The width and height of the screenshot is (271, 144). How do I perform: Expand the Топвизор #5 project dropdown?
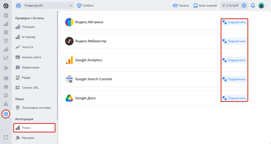tap(48, 5)
